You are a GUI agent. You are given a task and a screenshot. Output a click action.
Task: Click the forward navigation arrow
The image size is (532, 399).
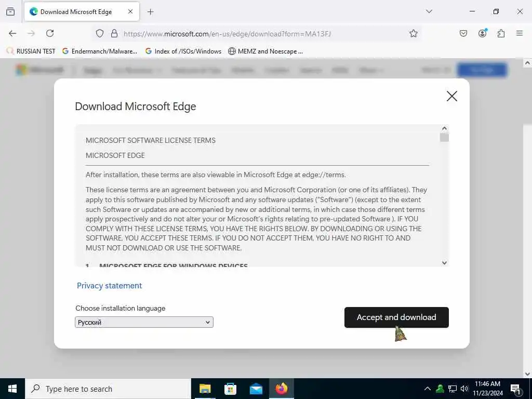pyautogui.click(x=31, y=33)
